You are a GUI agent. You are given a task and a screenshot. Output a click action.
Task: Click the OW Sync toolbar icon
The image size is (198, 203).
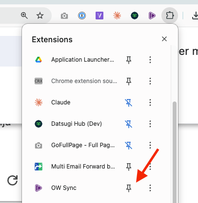pos(152,16)
